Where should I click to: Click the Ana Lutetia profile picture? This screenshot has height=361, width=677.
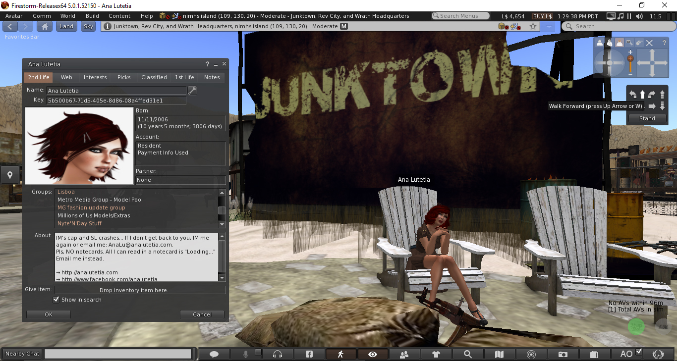[79, 146]
